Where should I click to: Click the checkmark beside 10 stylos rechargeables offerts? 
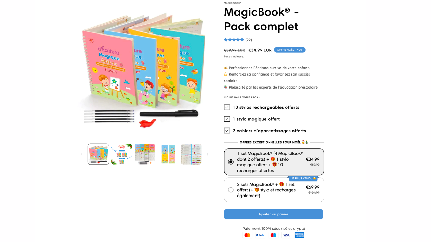227,107
